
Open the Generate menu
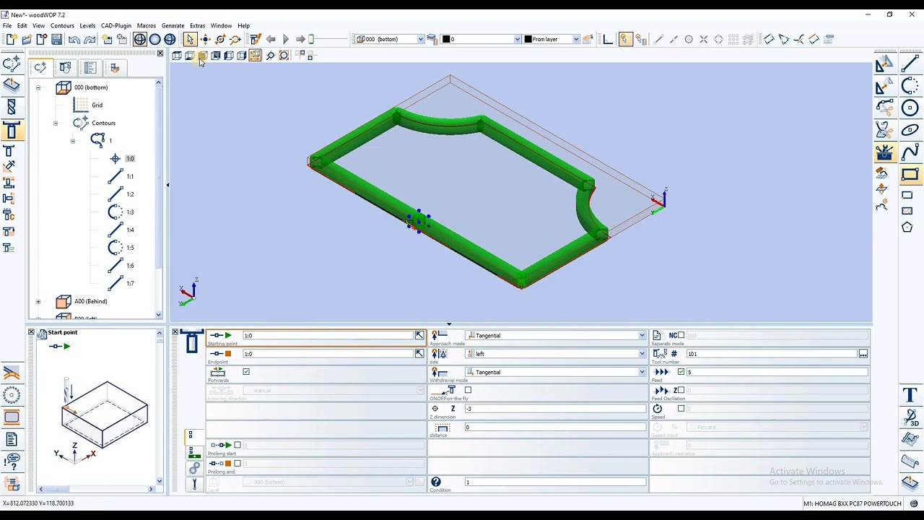coord(173,25)
